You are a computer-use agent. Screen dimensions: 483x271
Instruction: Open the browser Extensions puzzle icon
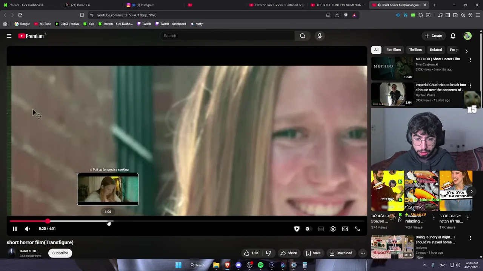point(420,15)
